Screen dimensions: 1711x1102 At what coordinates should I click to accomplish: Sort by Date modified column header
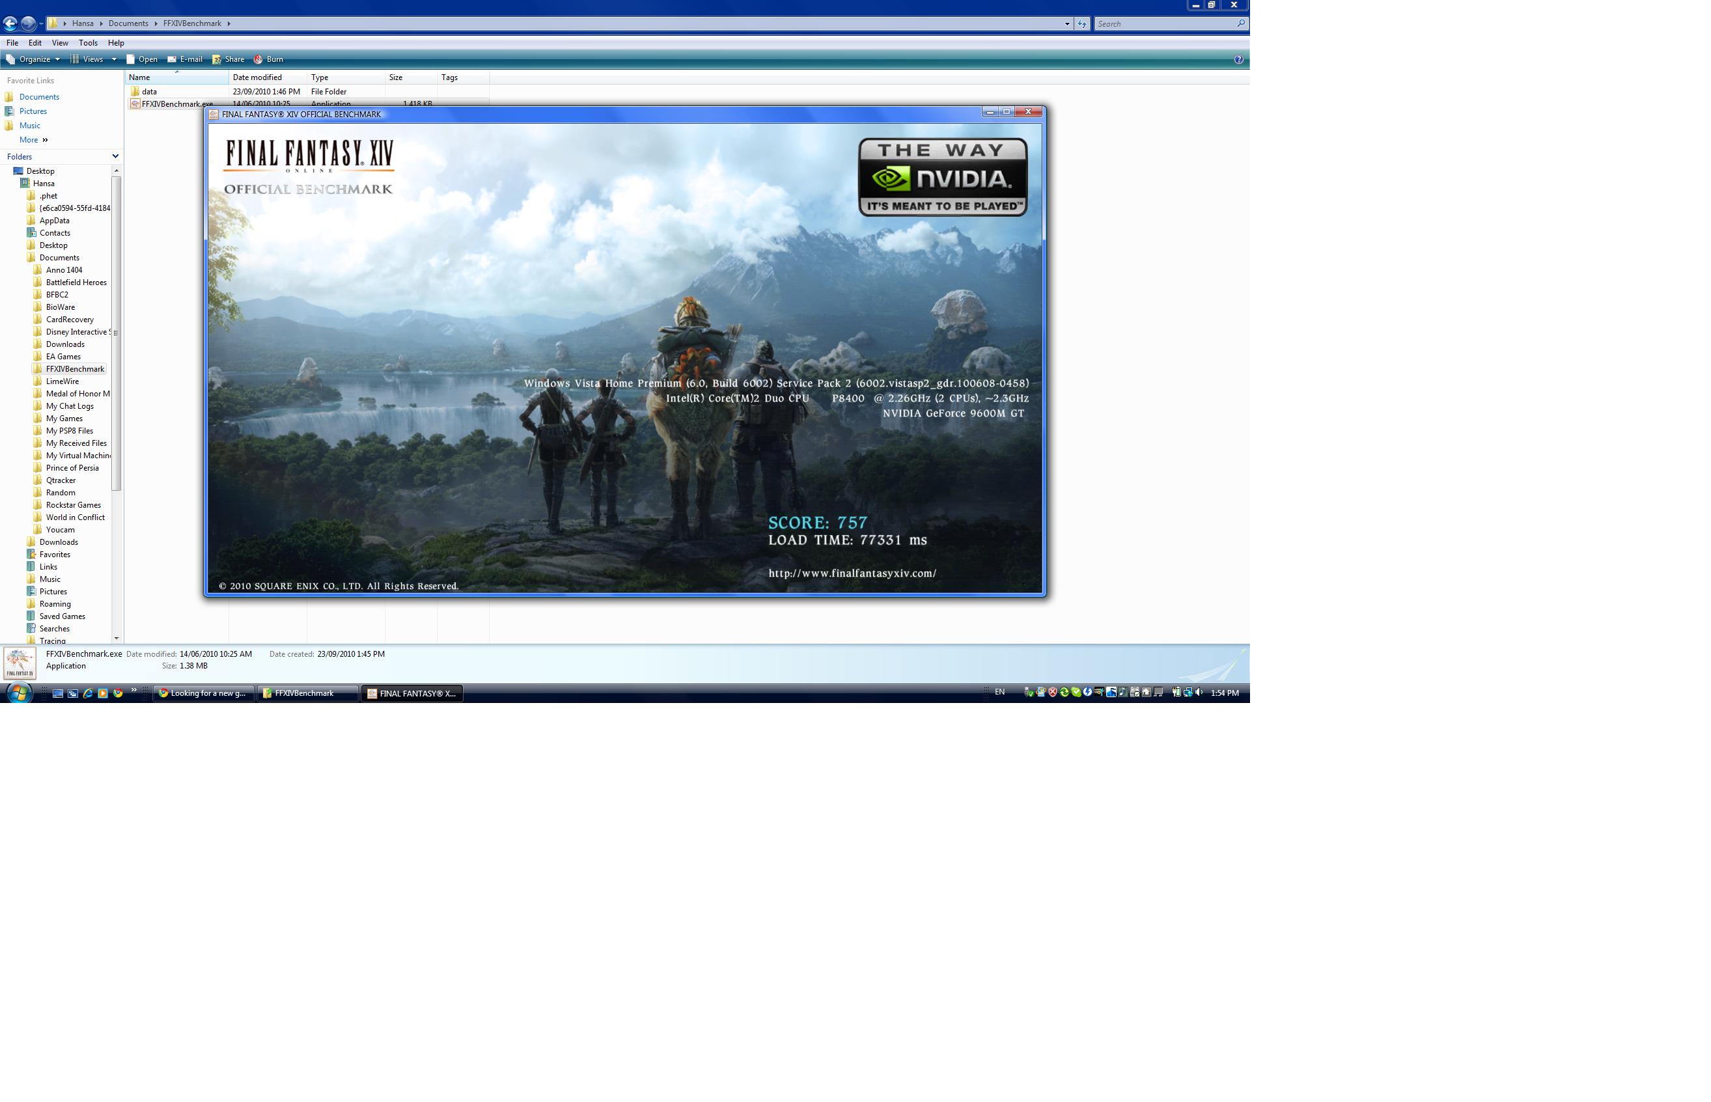(x=268, y=77)
